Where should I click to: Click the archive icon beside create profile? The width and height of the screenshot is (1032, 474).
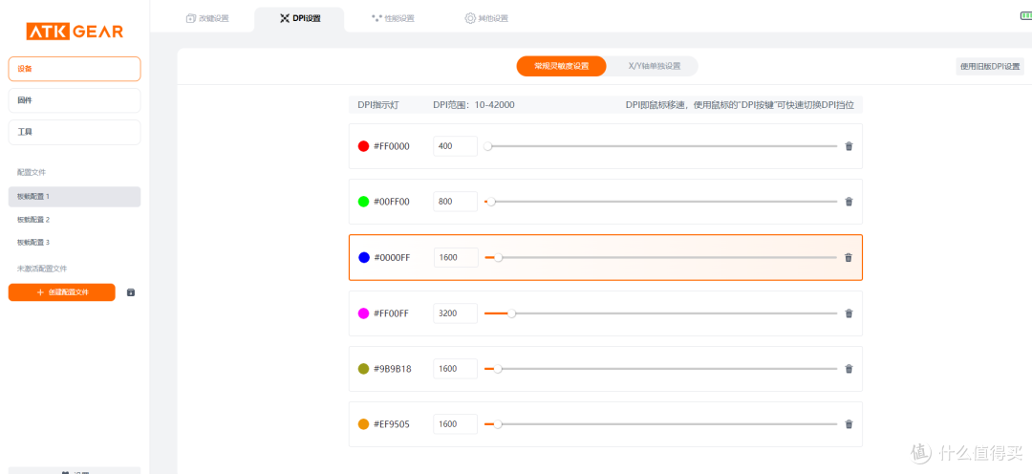tap(130, 292)
